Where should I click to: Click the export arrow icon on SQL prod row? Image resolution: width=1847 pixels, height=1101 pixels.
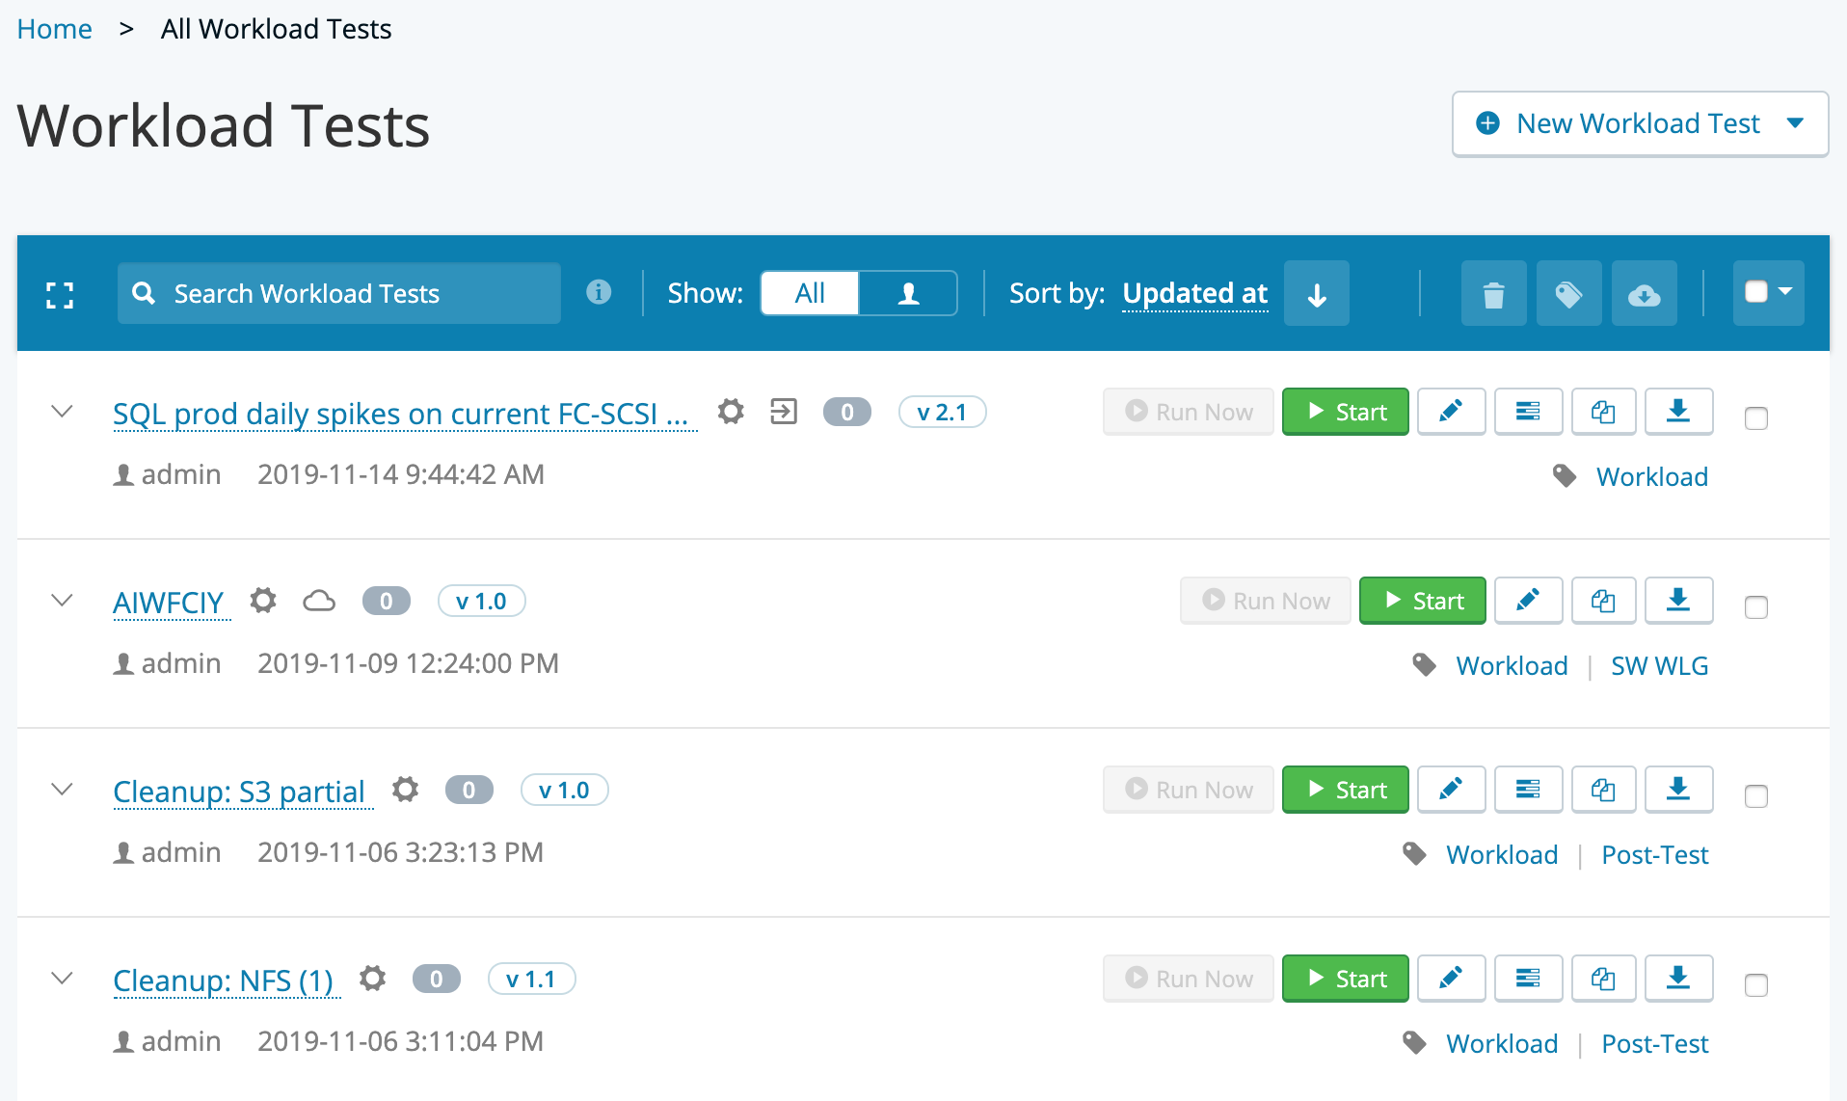click(784, 412)
